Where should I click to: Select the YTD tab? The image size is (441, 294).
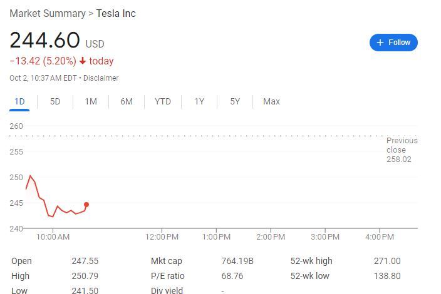(x=163, y=101)
